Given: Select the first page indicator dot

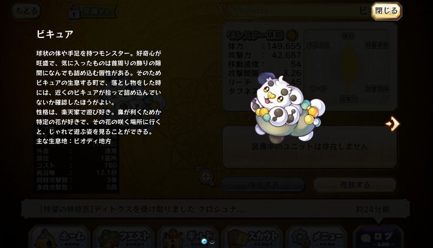Looking at the screenshot, I should pyautogui.click(x=204, y=242).
